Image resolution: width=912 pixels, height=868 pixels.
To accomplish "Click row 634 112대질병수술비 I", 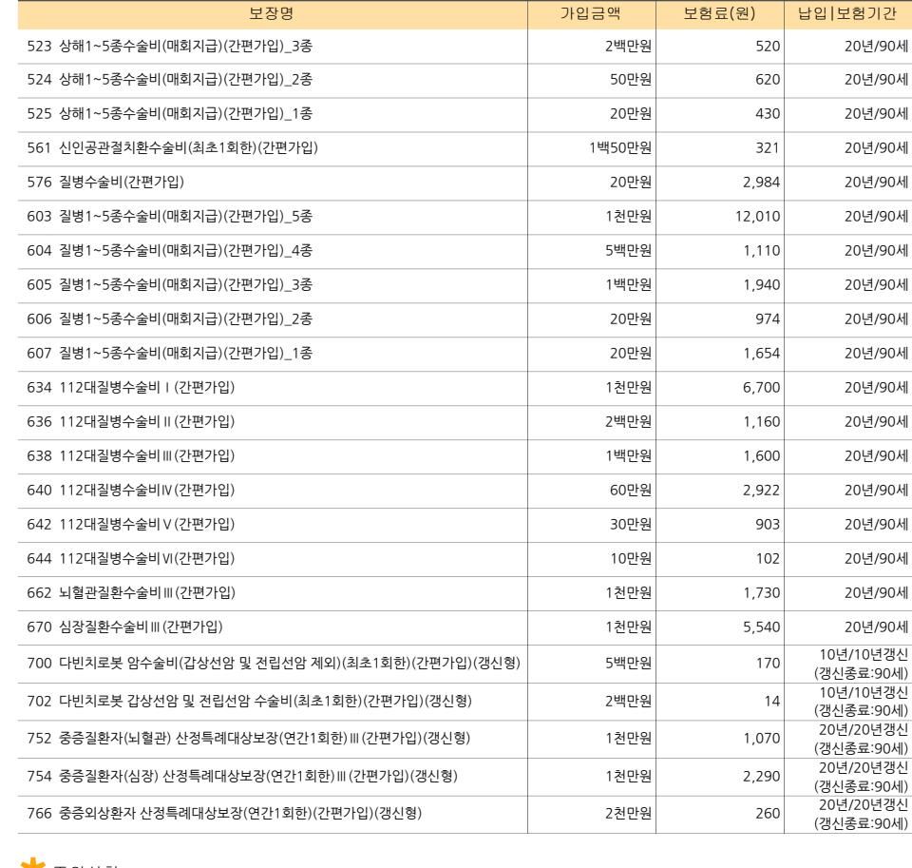I will pyautogui.click(x=465, y=388).
